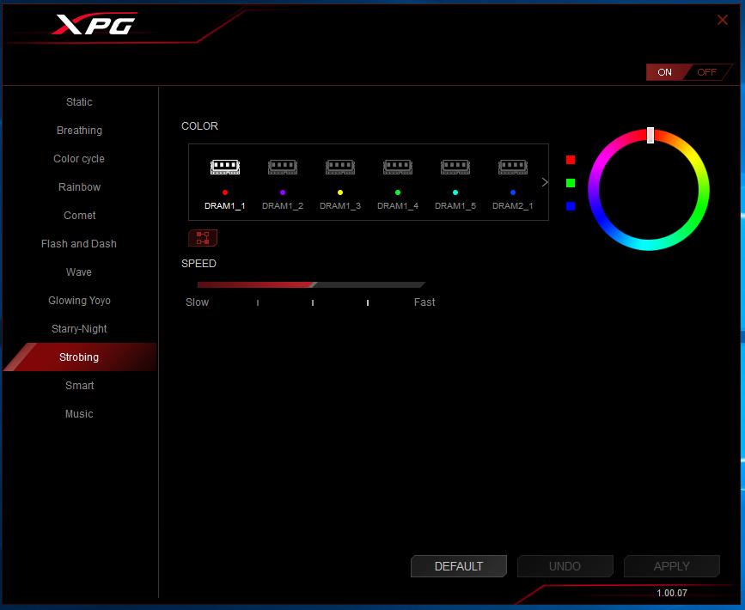Click the speed slider track
This screenshot has height=610, width=745.
[311, 284]
